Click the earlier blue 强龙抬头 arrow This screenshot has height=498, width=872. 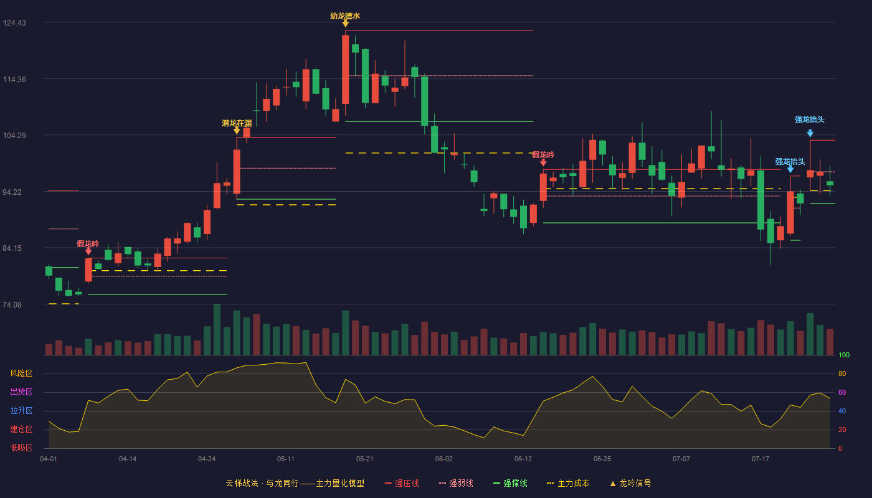790,169
